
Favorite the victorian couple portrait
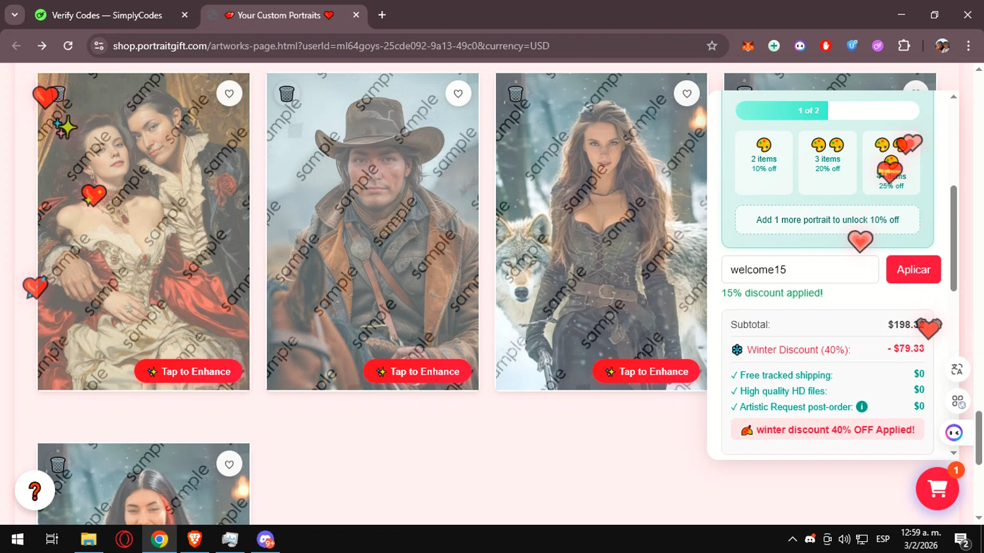(x=229, y=94)
